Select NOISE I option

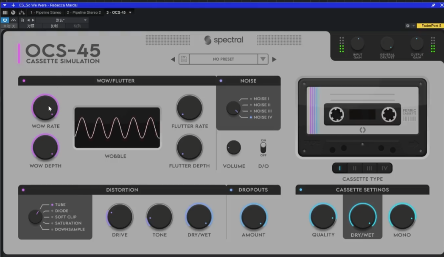point(260,99)
